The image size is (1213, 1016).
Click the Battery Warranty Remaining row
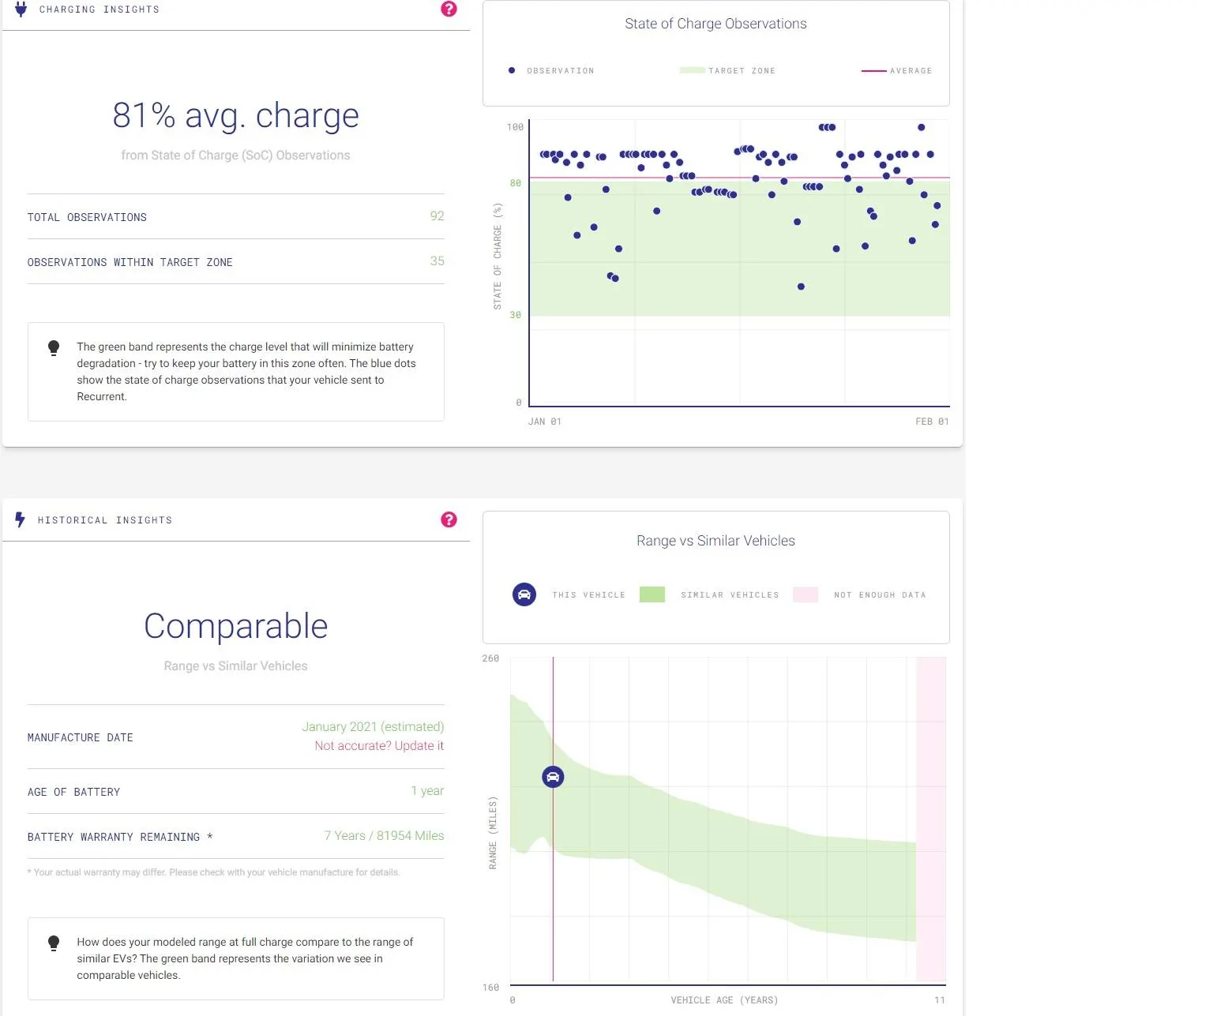[x=236, y=836]
